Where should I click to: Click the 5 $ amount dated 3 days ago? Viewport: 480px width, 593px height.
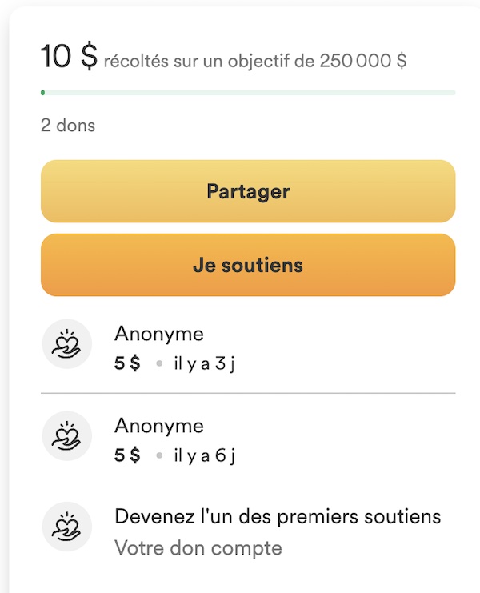[x=127, y=363]
